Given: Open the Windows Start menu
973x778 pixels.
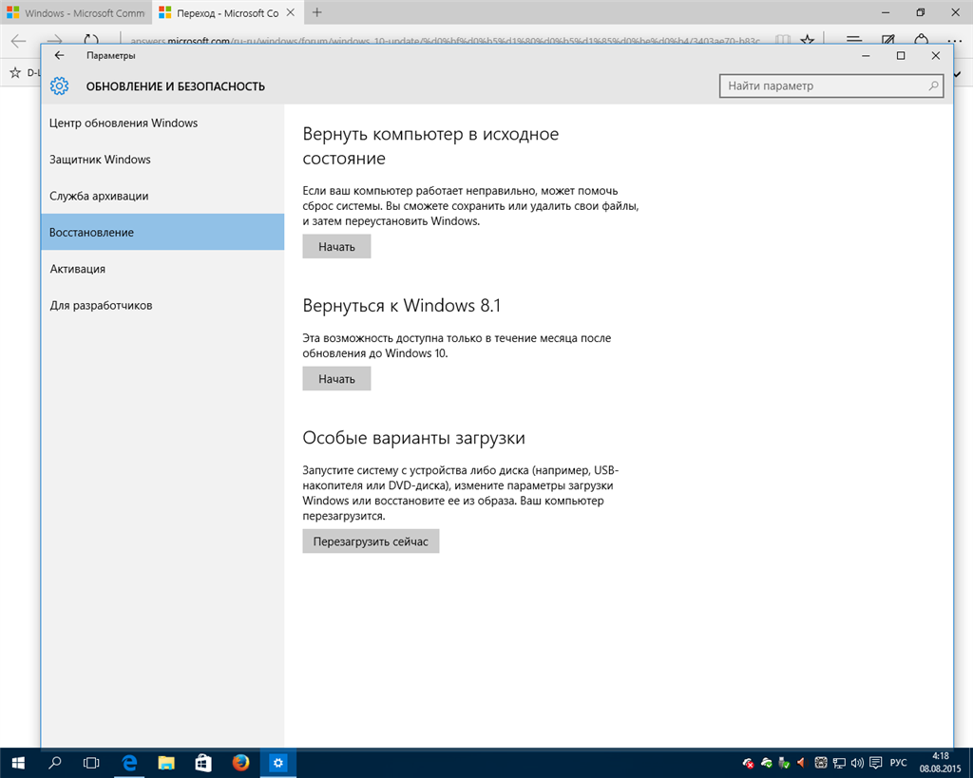Looking at the screenshot, I should pos(18,763).
